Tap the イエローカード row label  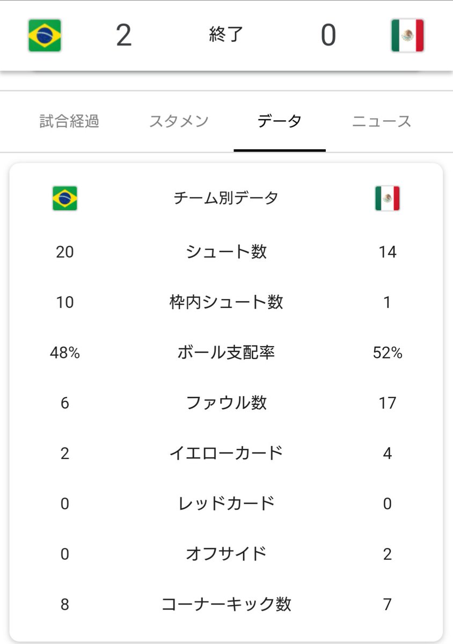(226, 453)
